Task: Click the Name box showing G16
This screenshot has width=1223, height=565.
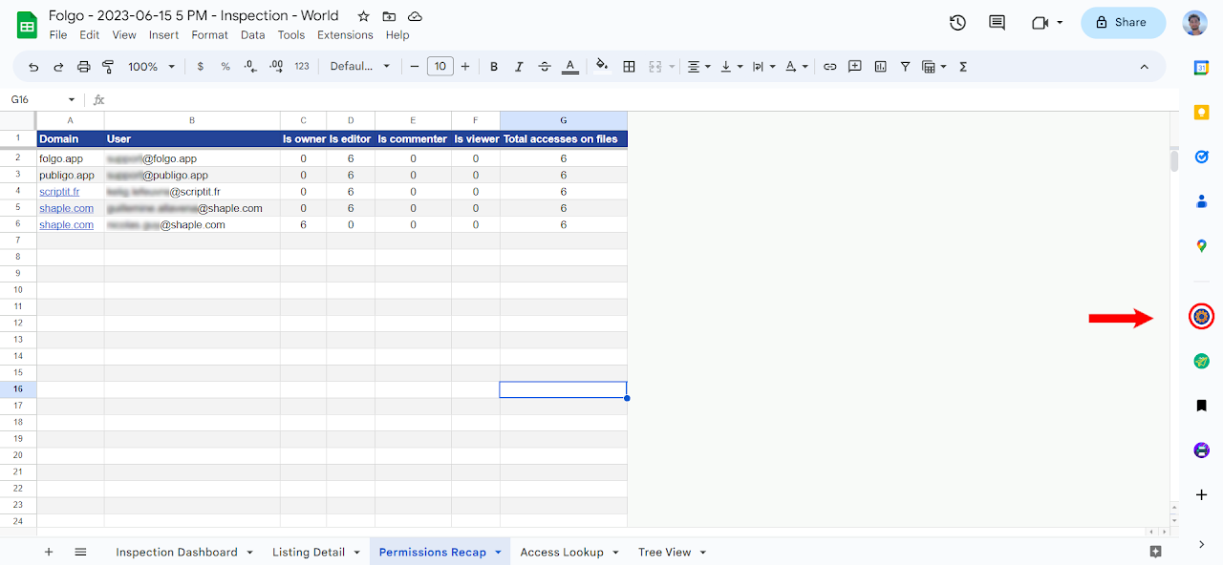Action: pyautogui.click(x=42, y=99)
